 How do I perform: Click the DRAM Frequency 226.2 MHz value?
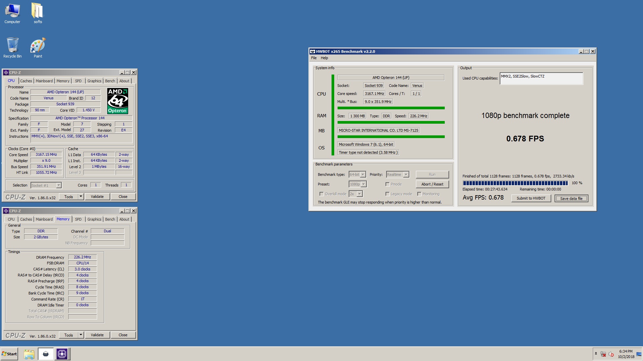pos(82,257)
